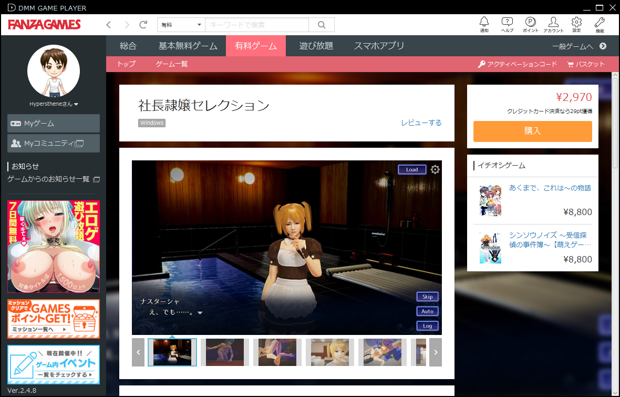The image size is (620, 397).
Task: Select the first highlighted screenshot thumbnail
Action: [x=172, y=352]
